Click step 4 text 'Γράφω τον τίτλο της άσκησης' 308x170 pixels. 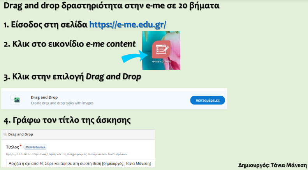click(67, 120)
